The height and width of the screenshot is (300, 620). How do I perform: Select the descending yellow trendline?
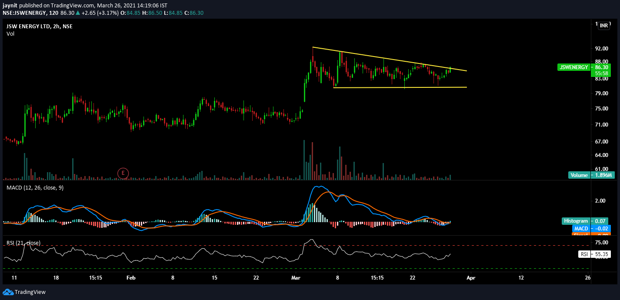[x=390, y=59]
